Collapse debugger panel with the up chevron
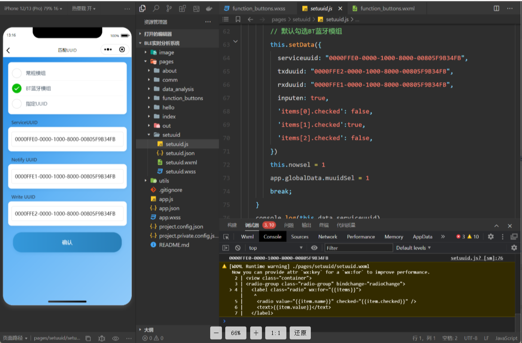The image size is (522, 343). click(x=496, y=226)
